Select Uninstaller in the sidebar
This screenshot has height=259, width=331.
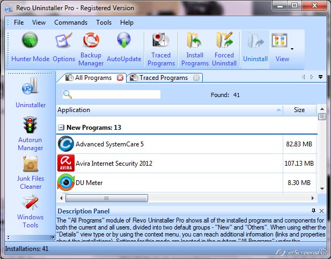tap(31, 93)
